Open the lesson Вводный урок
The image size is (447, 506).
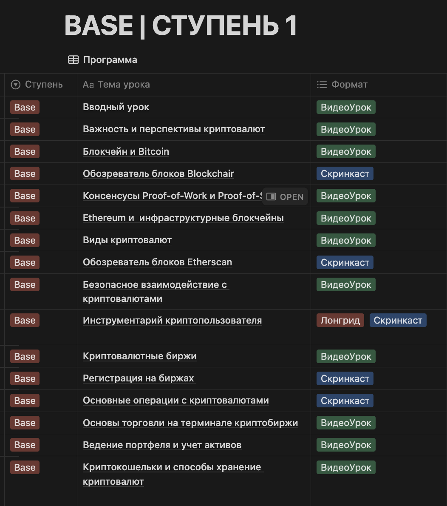(x=116, y=107)
